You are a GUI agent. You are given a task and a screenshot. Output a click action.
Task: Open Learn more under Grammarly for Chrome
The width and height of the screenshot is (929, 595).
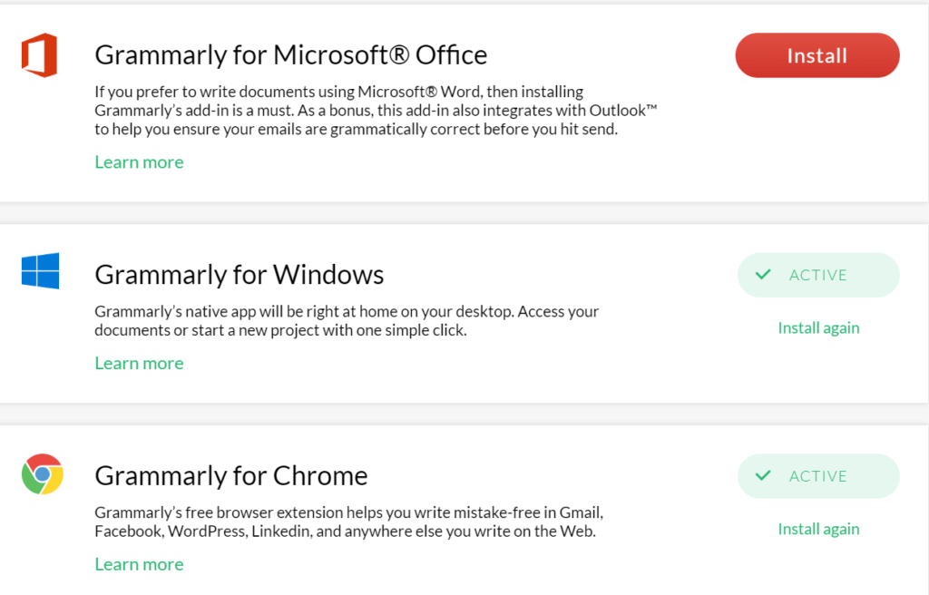pos(139,563)
